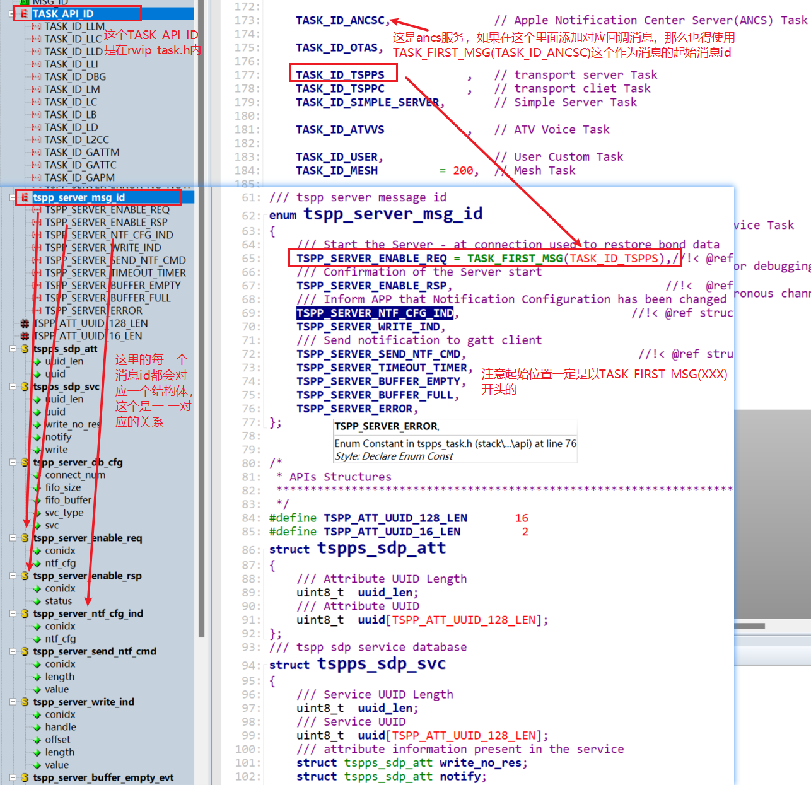Select TASK_ID_LB in the symbol tree

click(71, 115)
